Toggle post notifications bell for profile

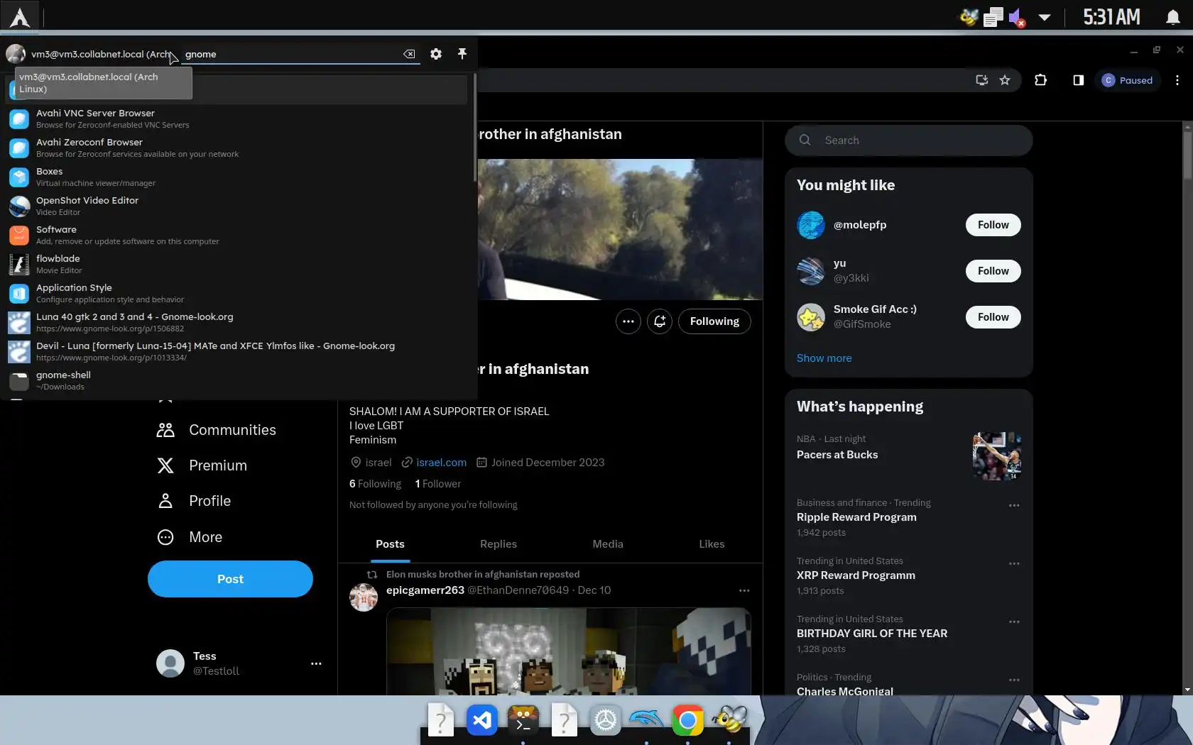point(659,321)
